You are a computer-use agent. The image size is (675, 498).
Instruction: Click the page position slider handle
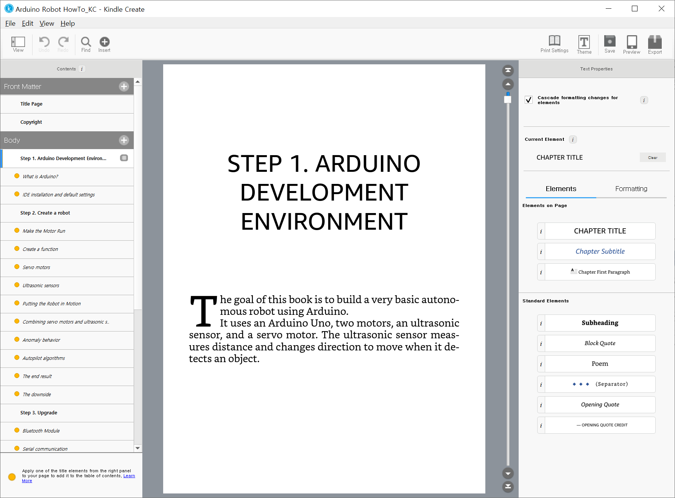coord(508,100)
